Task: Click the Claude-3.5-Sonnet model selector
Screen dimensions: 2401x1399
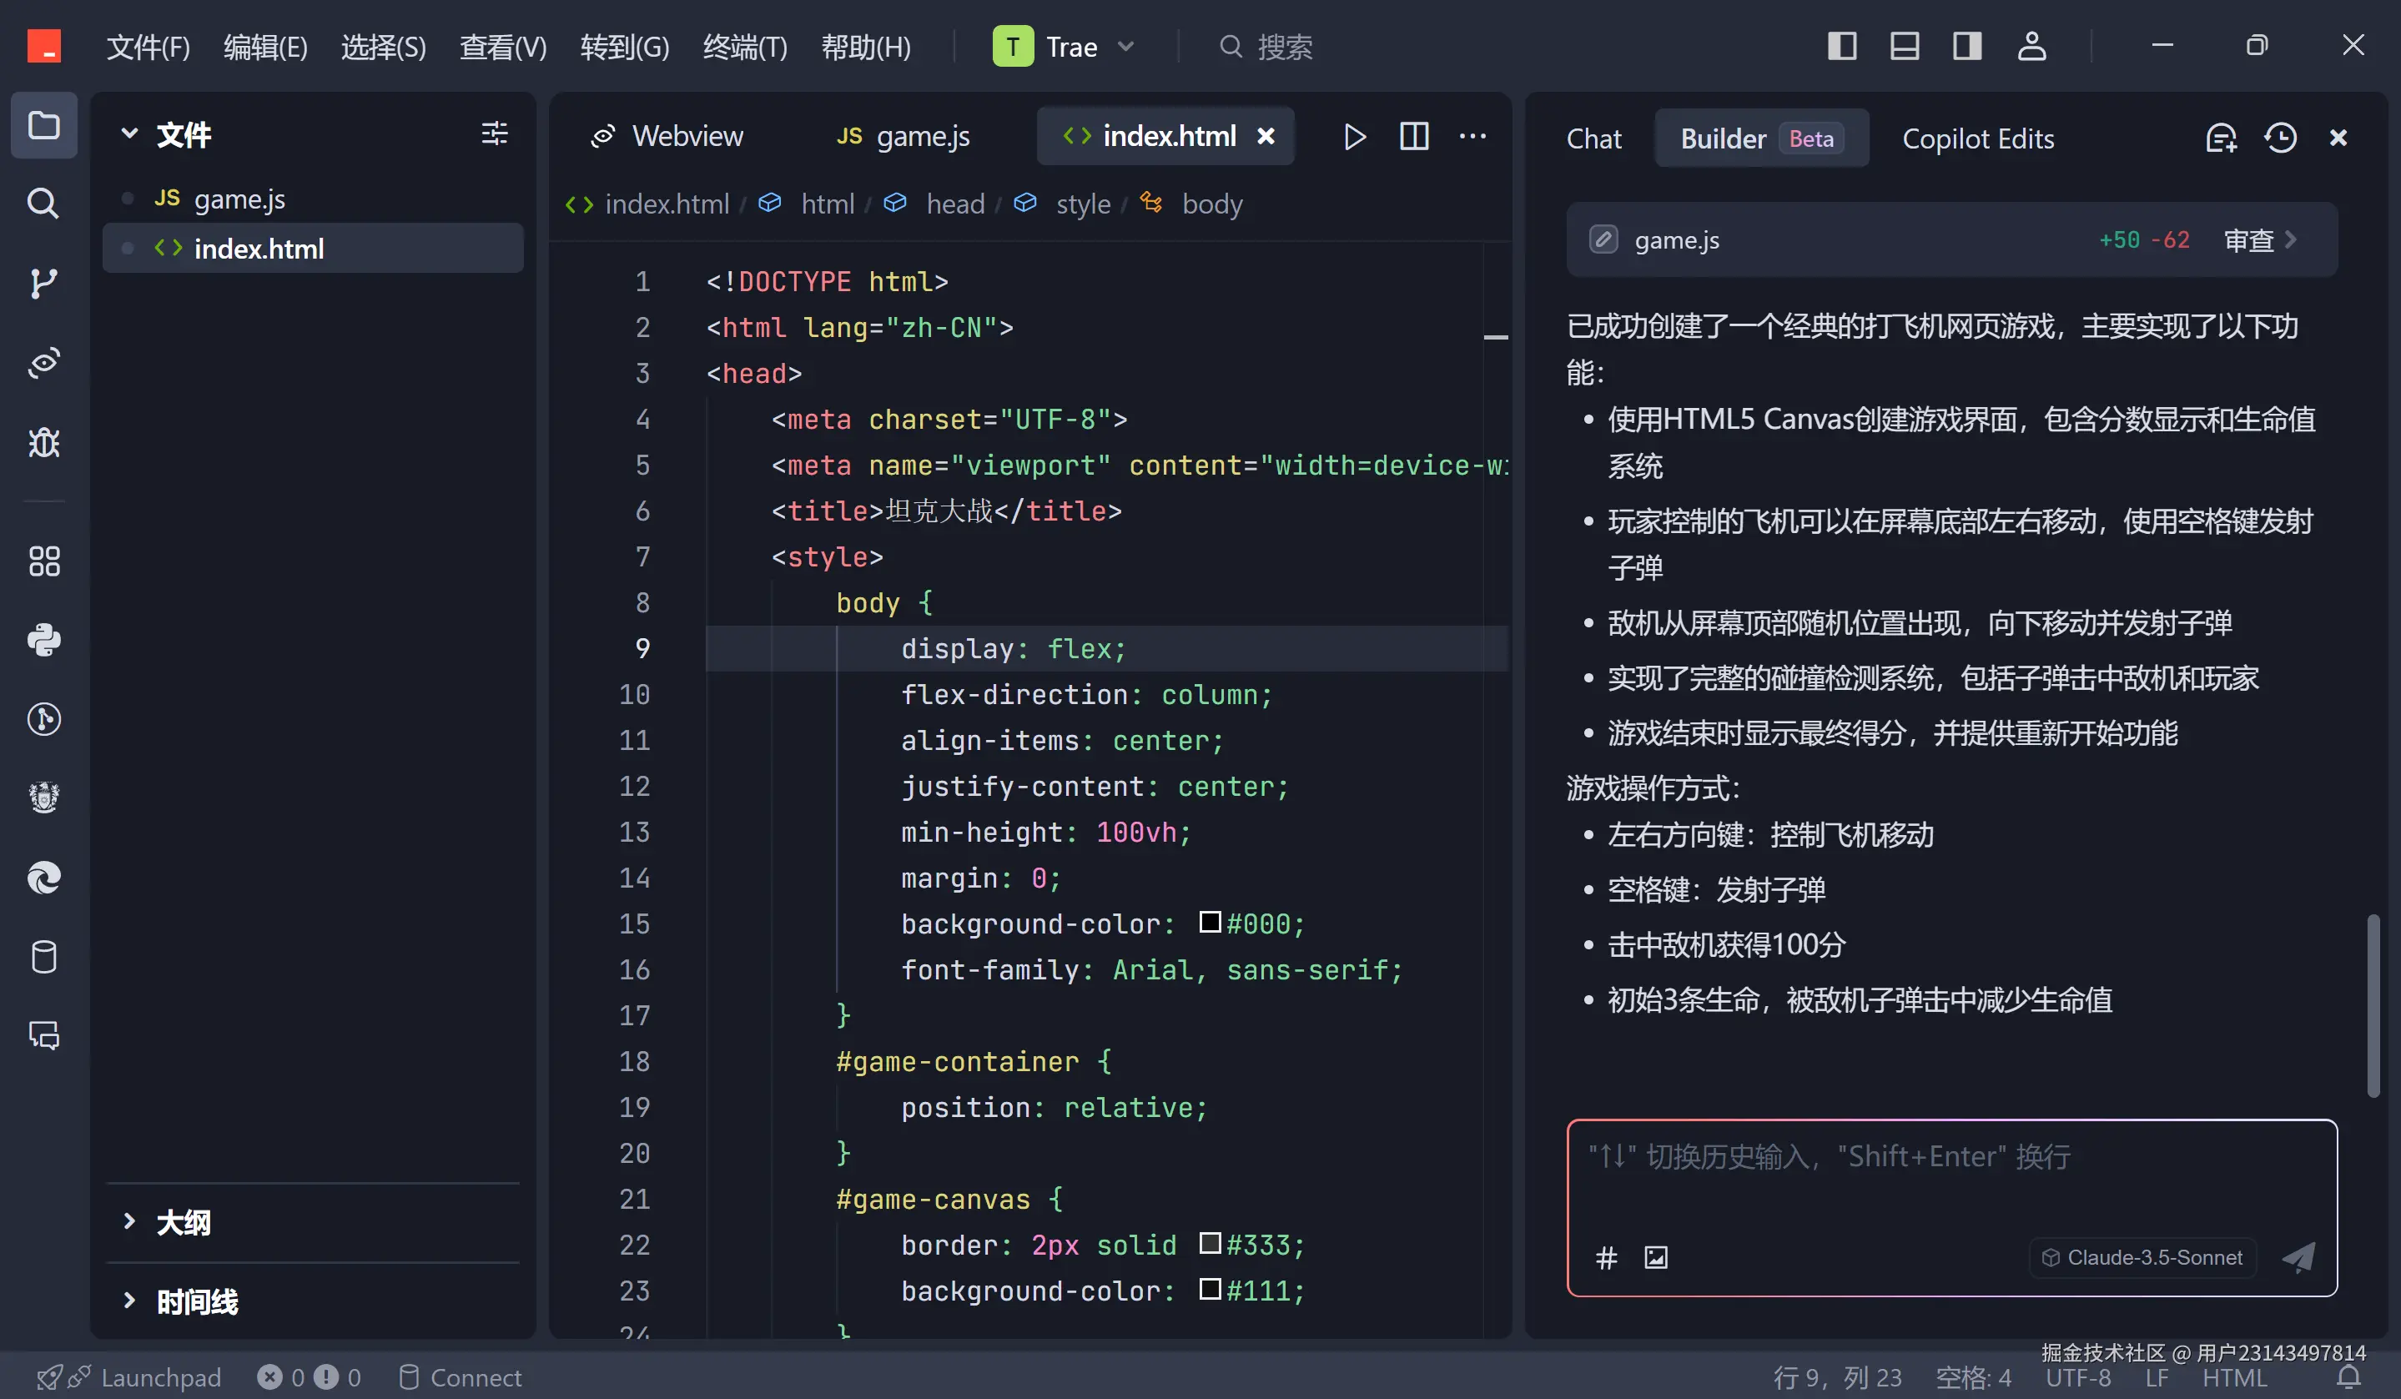Action: (2143, 1258)
